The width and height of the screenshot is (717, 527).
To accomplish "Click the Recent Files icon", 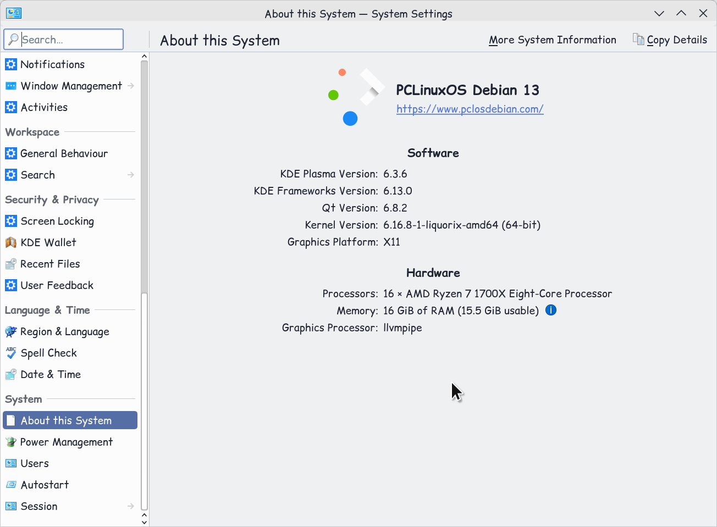I will point(11,264).
